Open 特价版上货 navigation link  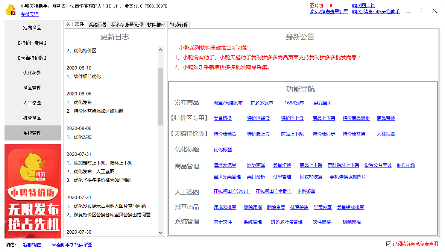[x=258, y=134]
